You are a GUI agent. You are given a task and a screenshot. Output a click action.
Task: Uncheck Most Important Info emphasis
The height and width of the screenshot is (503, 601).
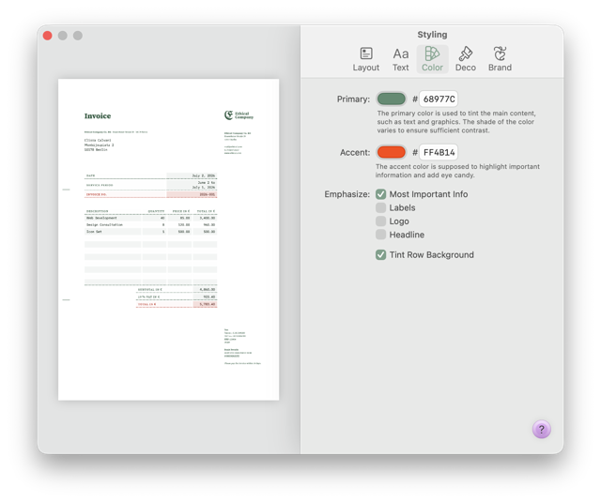pos(380,194)
